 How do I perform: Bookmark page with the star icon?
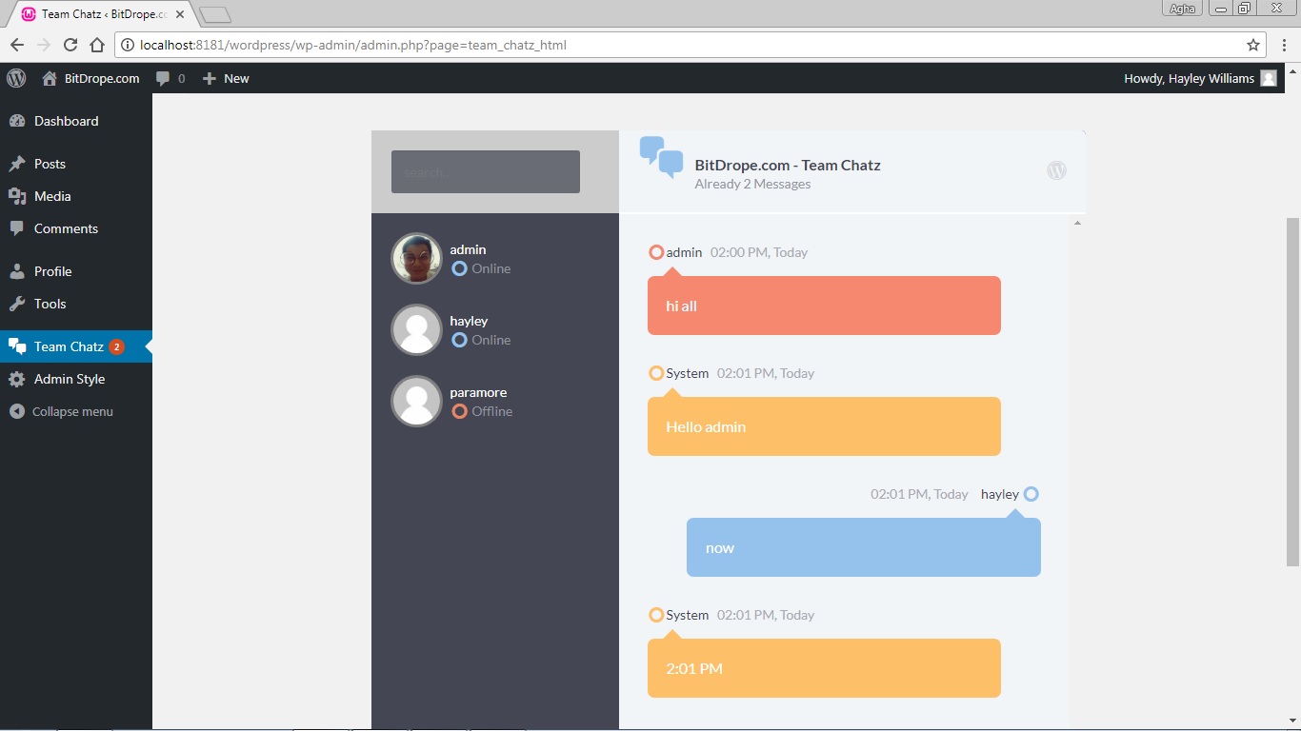click(1253, 45)
